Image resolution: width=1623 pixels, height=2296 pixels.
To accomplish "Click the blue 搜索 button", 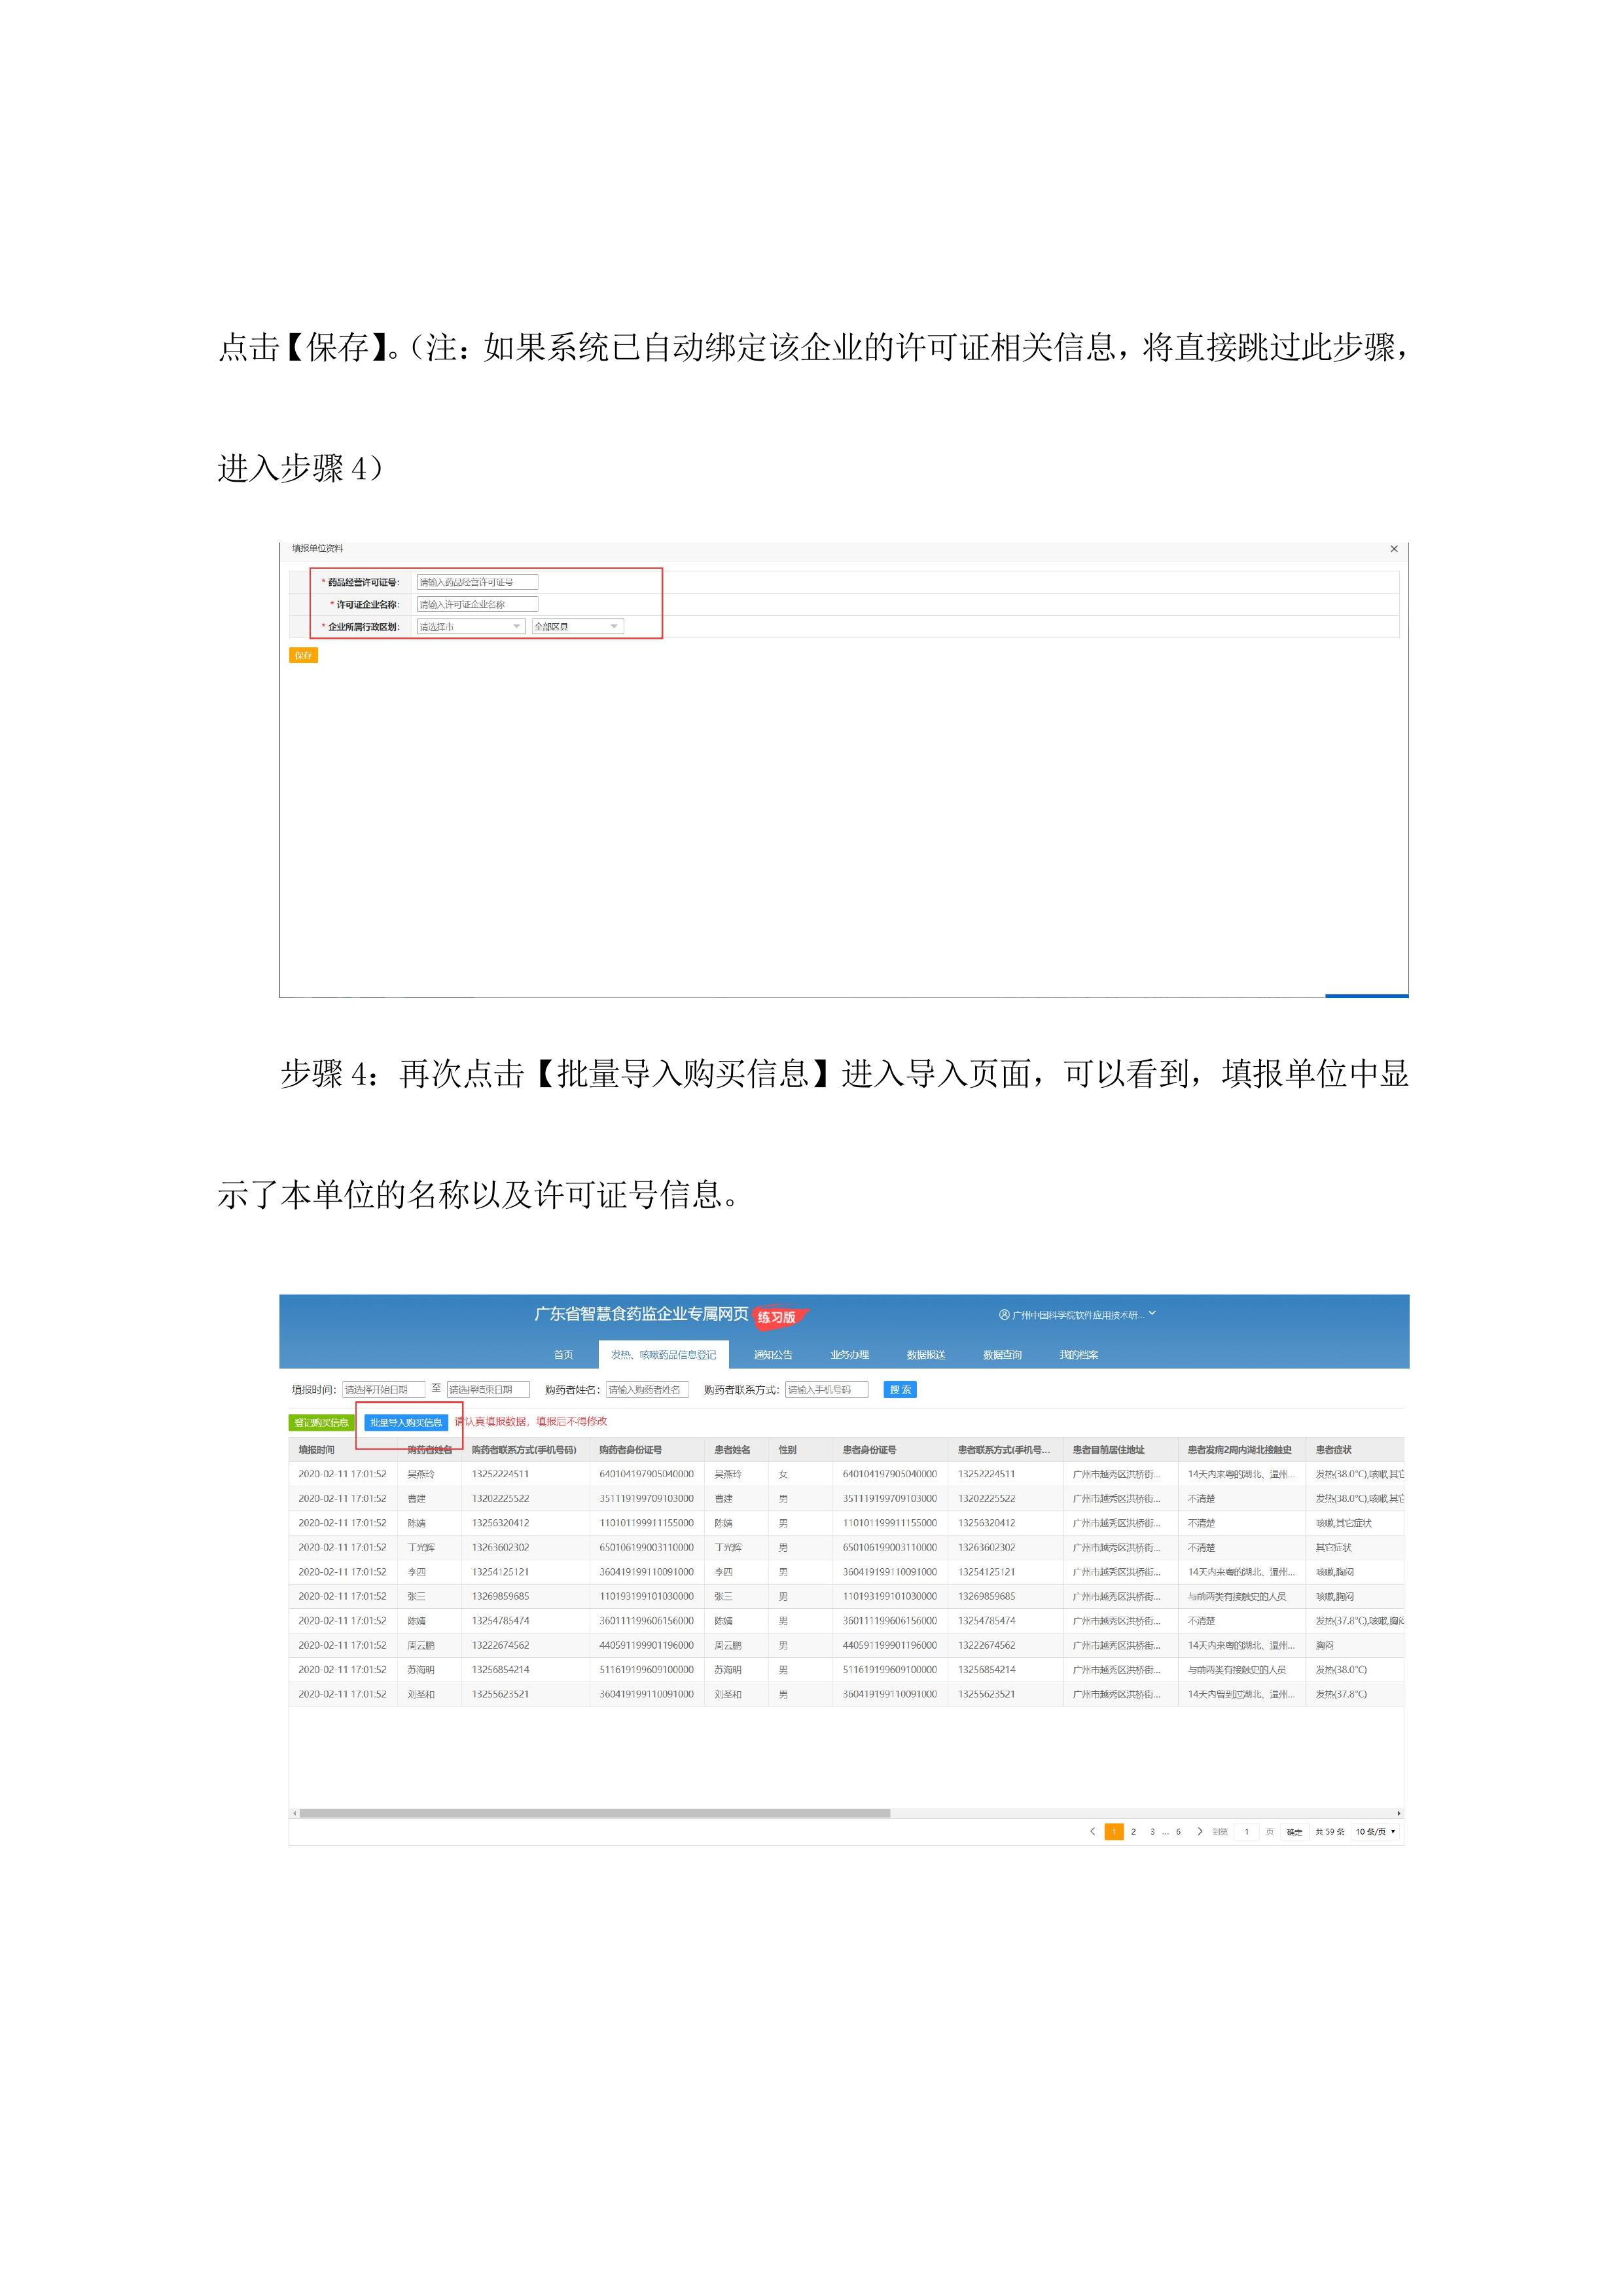I will 900,1389.
